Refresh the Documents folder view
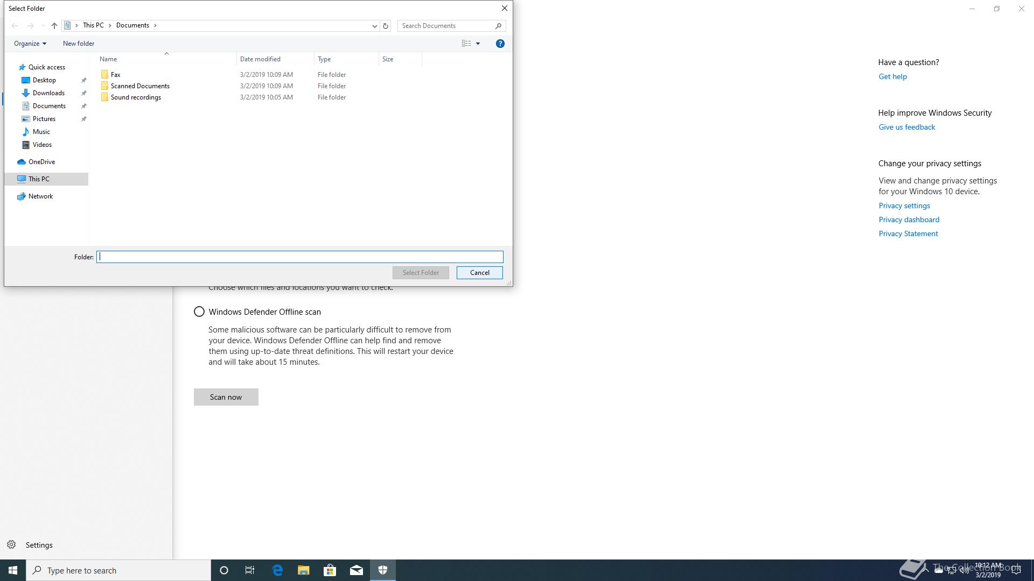Image resolution: width=1034 pixels, height=581 pixels. [x=386, y=26]
